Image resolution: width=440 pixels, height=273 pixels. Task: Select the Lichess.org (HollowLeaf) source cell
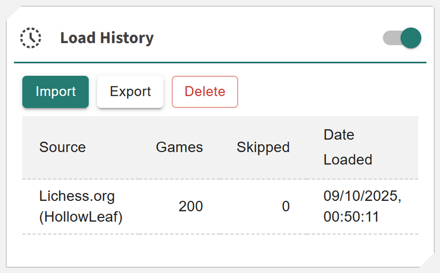80,206
